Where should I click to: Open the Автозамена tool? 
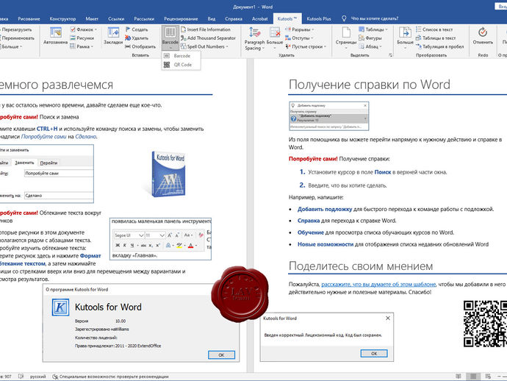tap(55, 36)
